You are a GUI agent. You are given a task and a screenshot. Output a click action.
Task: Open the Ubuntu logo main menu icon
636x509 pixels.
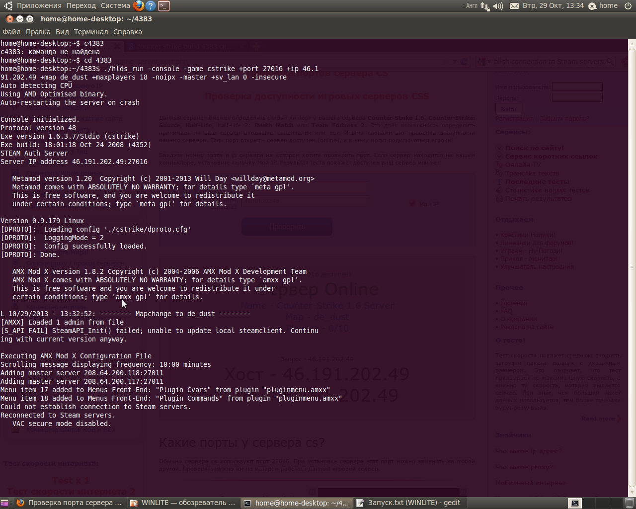[x=8, y=6]
